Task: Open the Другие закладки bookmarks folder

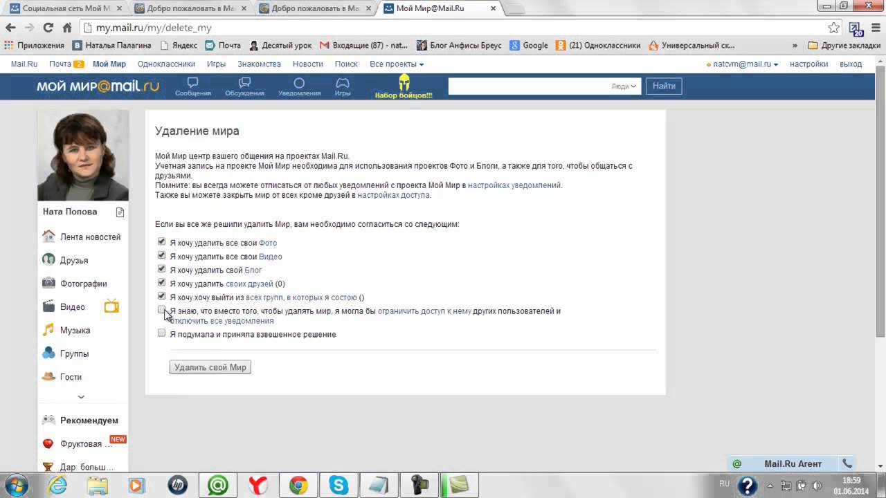Action: click(844, 46)
